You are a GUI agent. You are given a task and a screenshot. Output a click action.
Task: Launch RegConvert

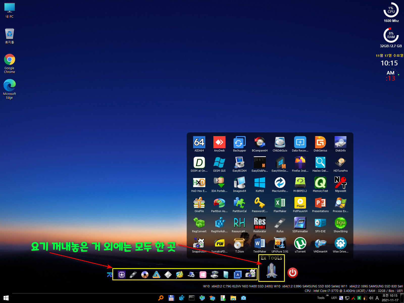point(199,223)
